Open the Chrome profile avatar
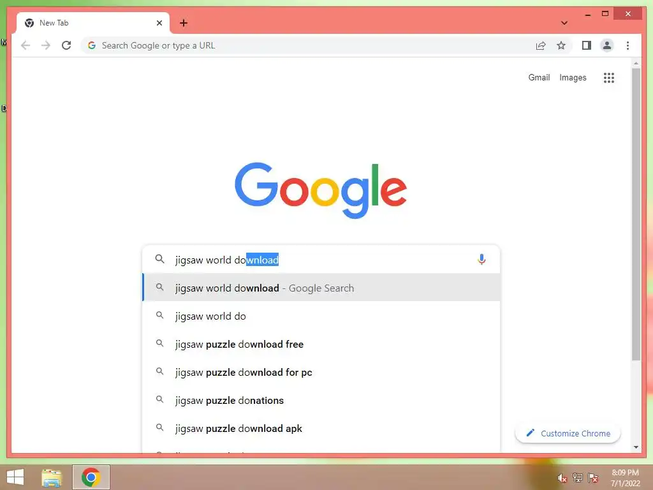 click(x=607, y=45)
